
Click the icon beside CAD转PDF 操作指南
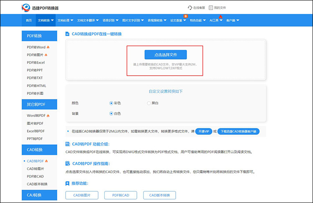[68, 163]
